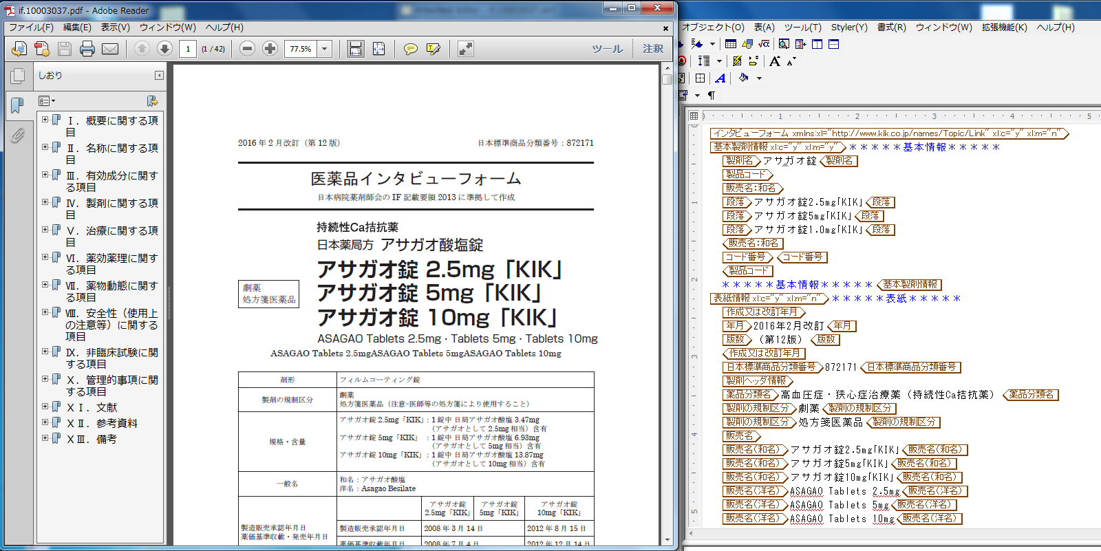Open オブジェクト(O) menu in editor window
This screenshot has height=551, width=1101.
pos(714,28)
